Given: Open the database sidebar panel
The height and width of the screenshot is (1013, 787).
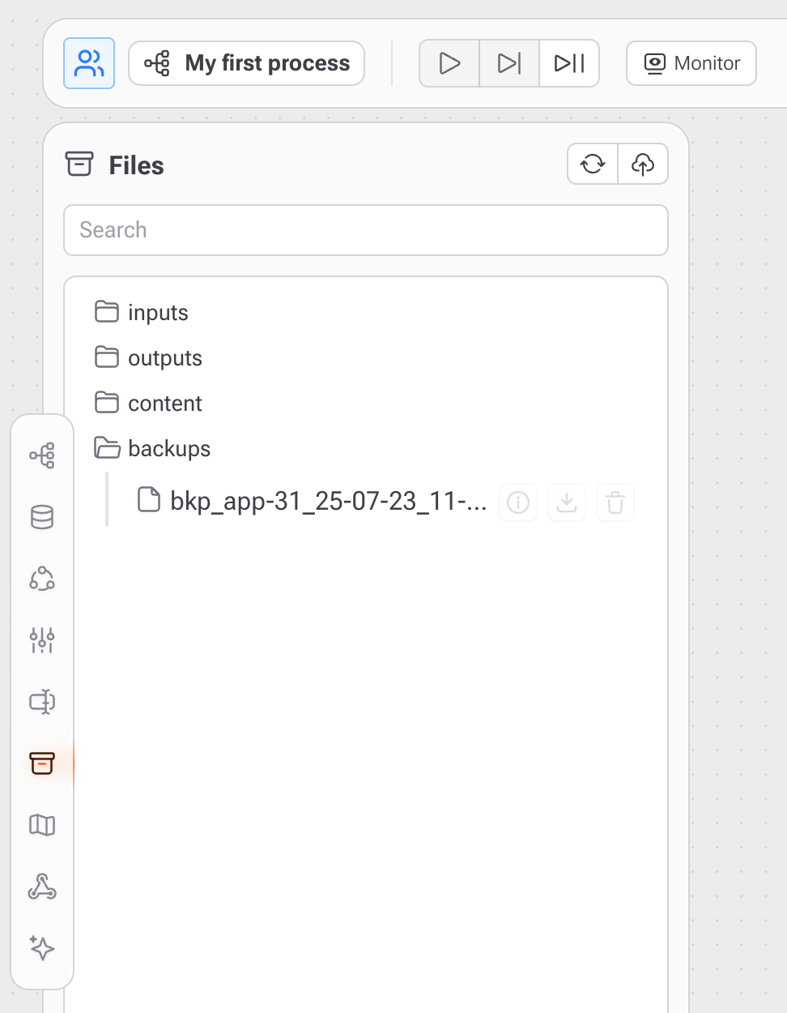Looking at the screenshot, I should [x=42, y=517].
